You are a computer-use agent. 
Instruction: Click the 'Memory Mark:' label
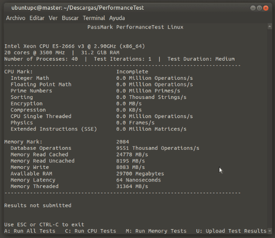click(x=23, y=142)
